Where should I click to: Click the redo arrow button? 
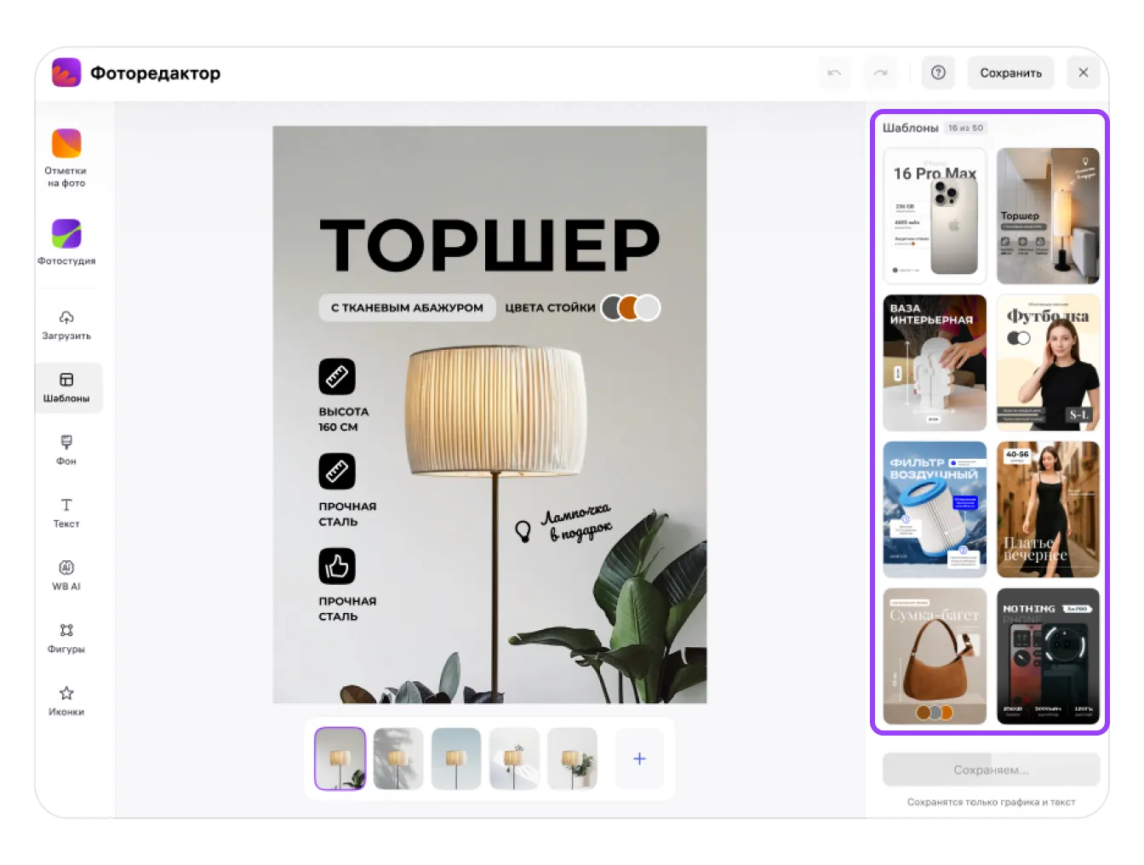pos(881,73)
